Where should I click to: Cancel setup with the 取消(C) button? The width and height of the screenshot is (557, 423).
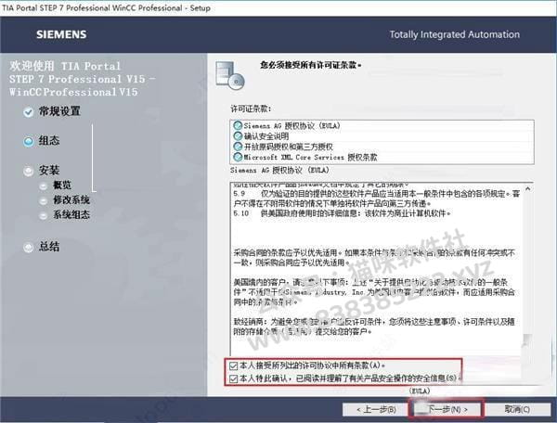[x=517, y=409]
